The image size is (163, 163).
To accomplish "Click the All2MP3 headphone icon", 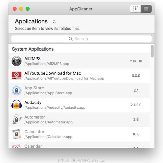I will [x=17, y=61].
